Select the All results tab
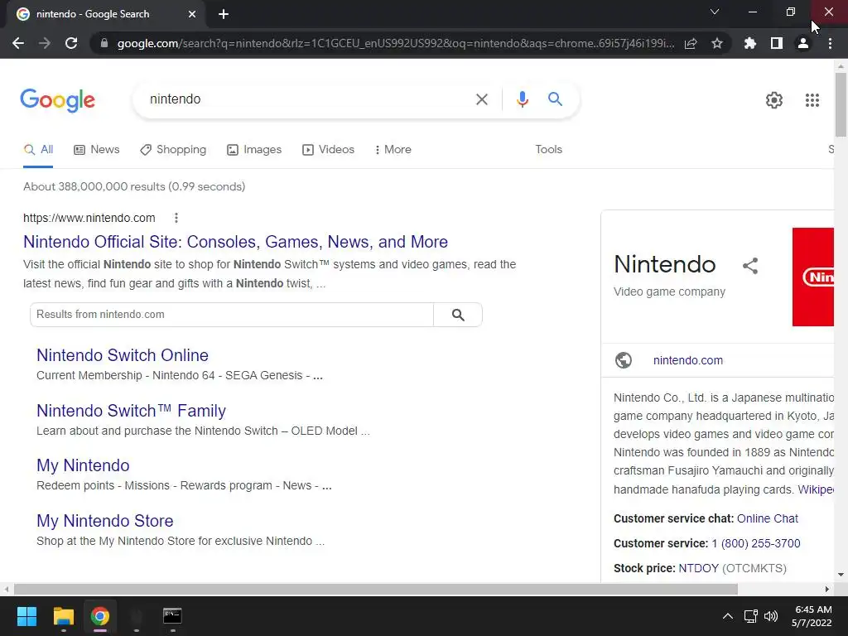848x636 pixels. pos(38,150)
